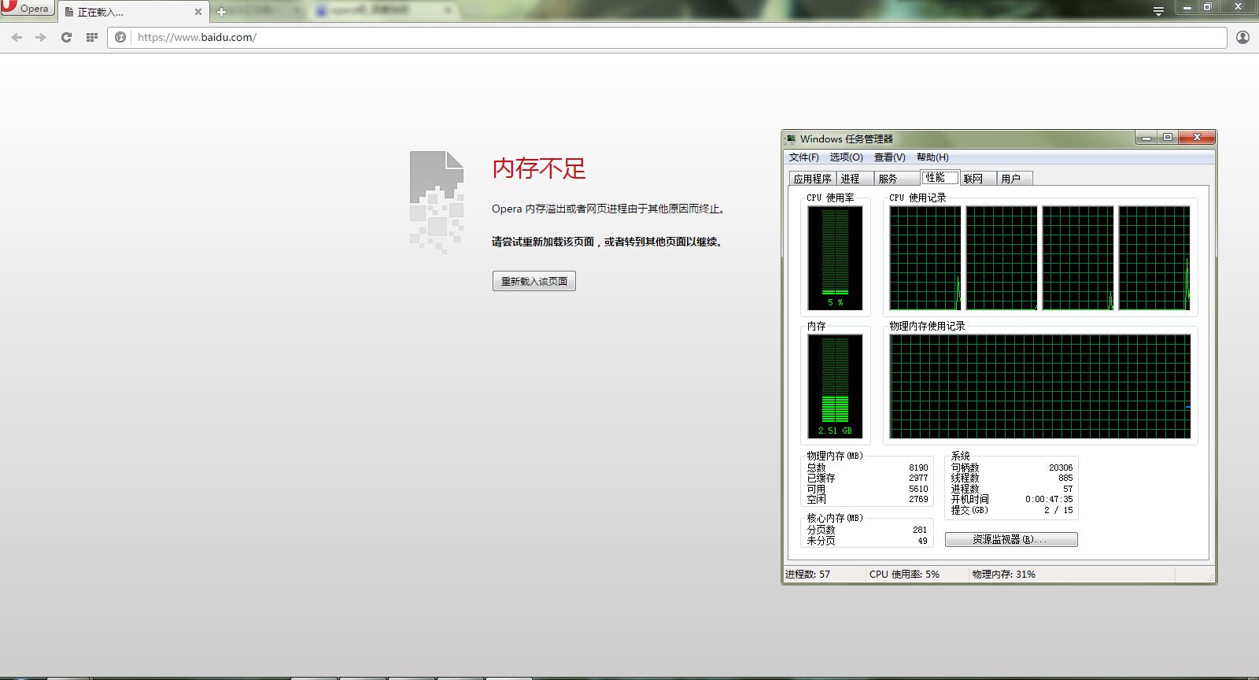1259x680 pixels.
Task: Close the "正在载入..." tab
Action: (198, 12)
